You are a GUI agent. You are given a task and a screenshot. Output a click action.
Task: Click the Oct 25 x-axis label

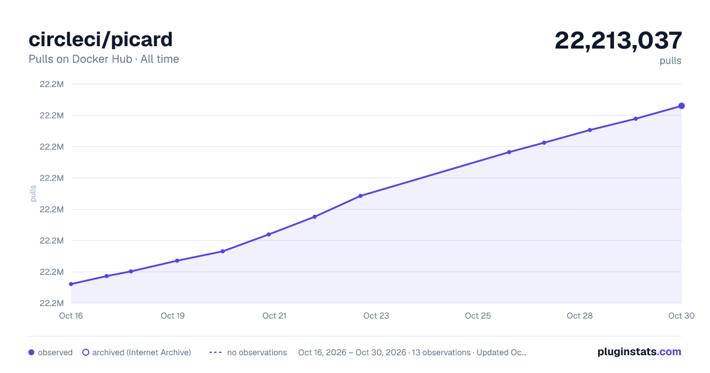point(478,316)
